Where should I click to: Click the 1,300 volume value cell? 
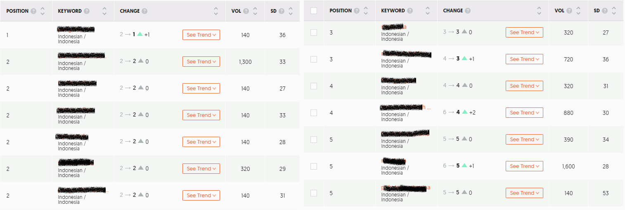tap(245, 62)
